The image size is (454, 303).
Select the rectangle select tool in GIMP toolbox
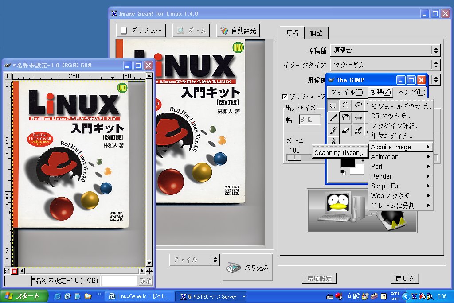pos(333,105)
